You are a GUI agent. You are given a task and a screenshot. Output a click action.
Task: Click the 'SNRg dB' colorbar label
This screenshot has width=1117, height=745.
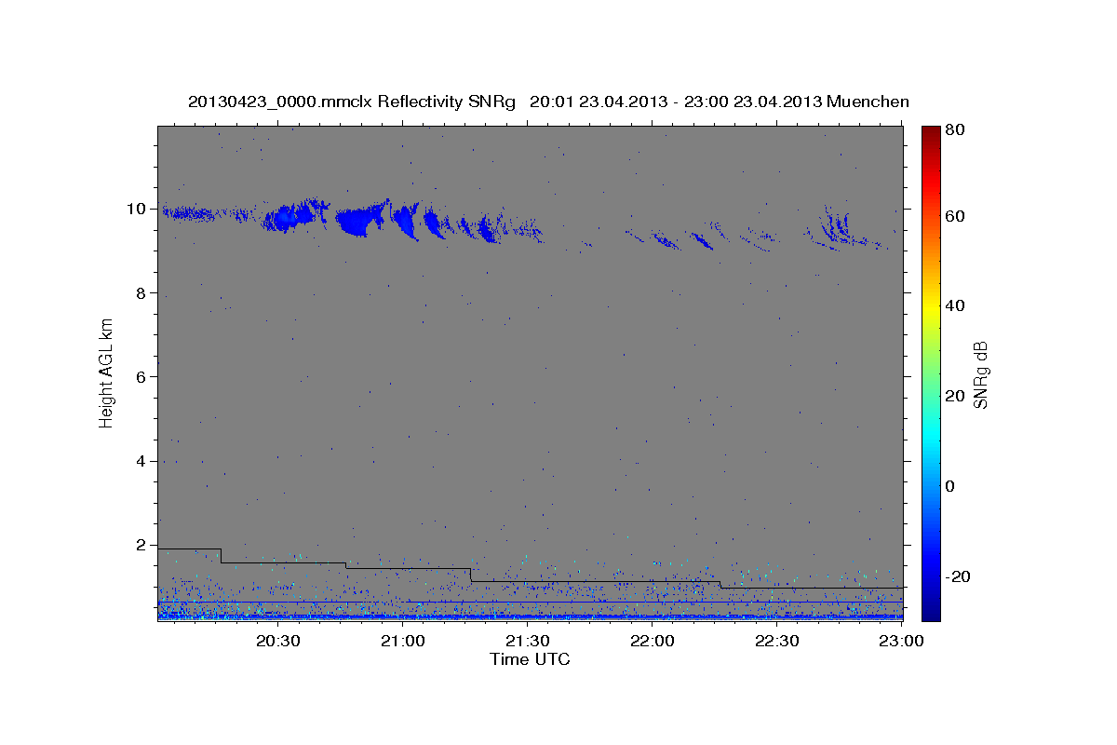[979, 375]
